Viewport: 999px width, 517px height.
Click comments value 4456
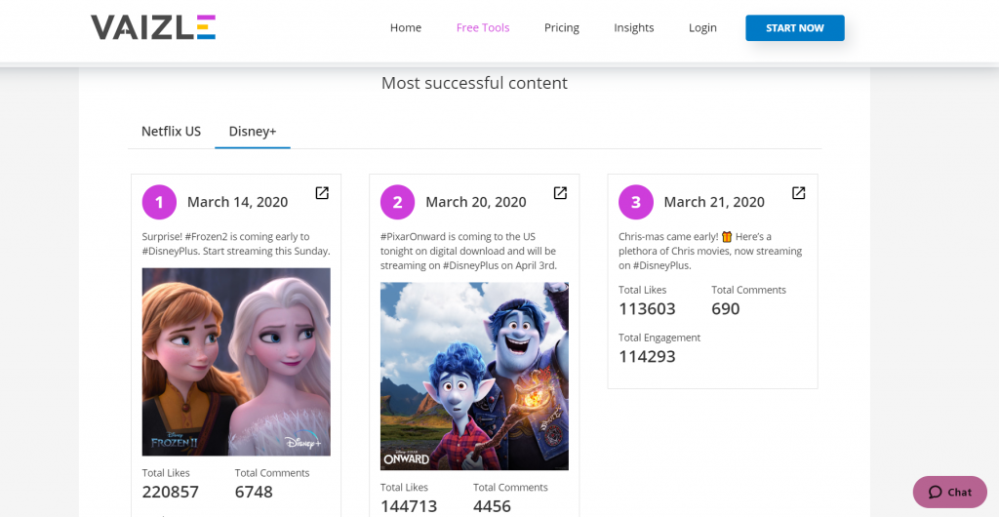(x=493, y=507)
